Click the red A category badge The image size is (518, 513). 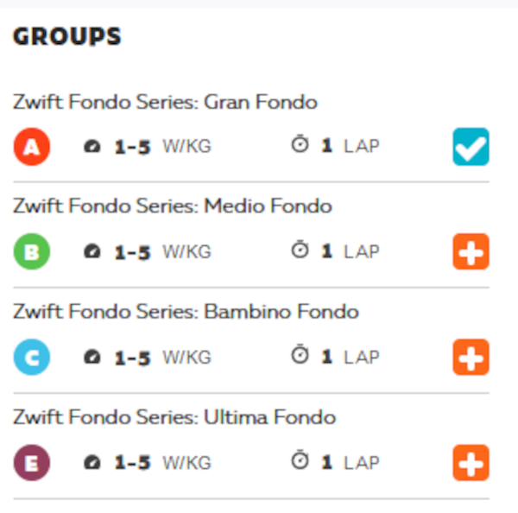(32, 147)
